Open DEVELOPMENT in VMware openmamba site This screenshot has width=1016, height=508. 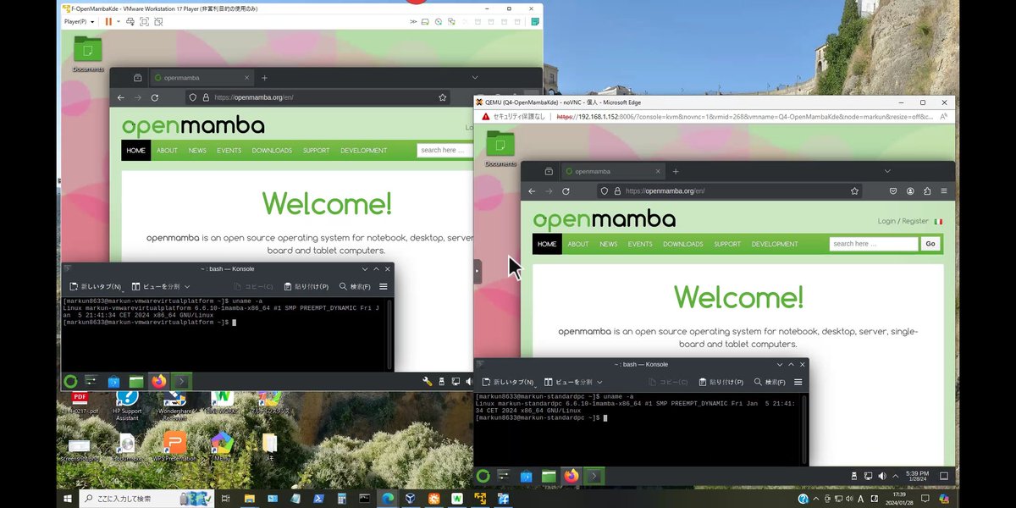(x=363, y=150)
